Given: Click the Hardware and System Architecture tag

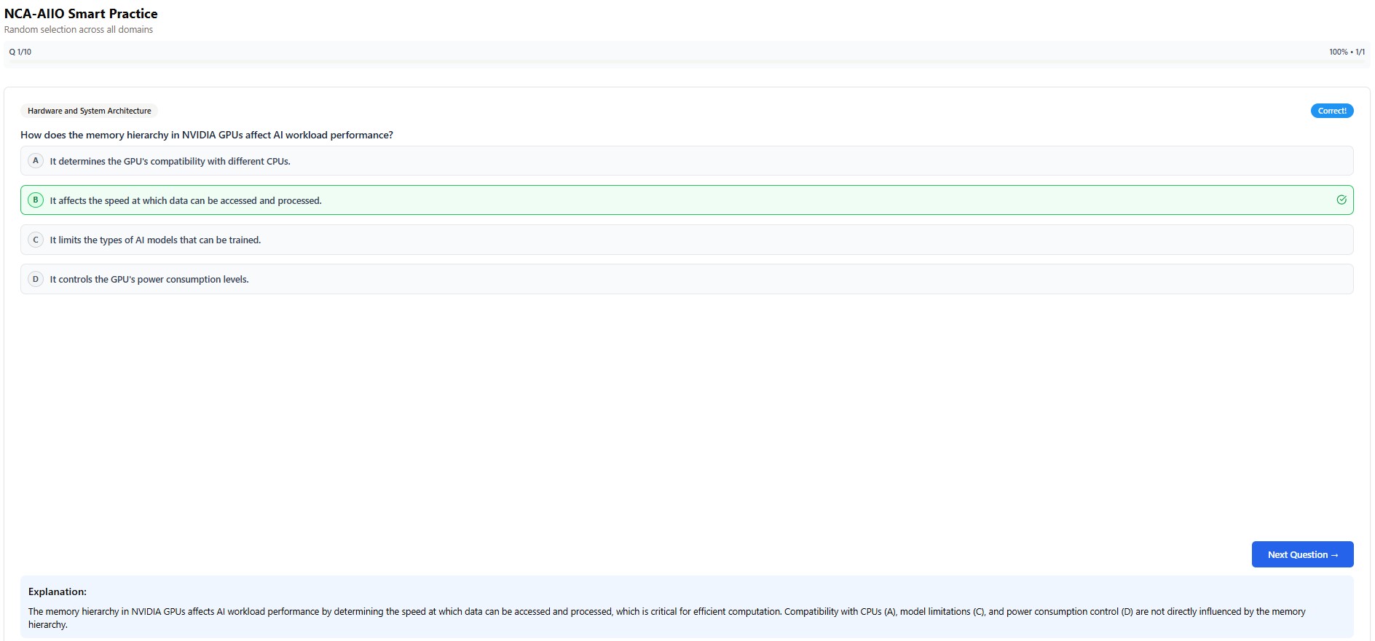Looking at the screenshot, I should (90, 111).
